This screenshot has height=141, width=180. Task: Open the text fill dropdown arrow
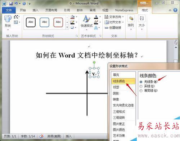pyautogui.click(x=100, y=17)
